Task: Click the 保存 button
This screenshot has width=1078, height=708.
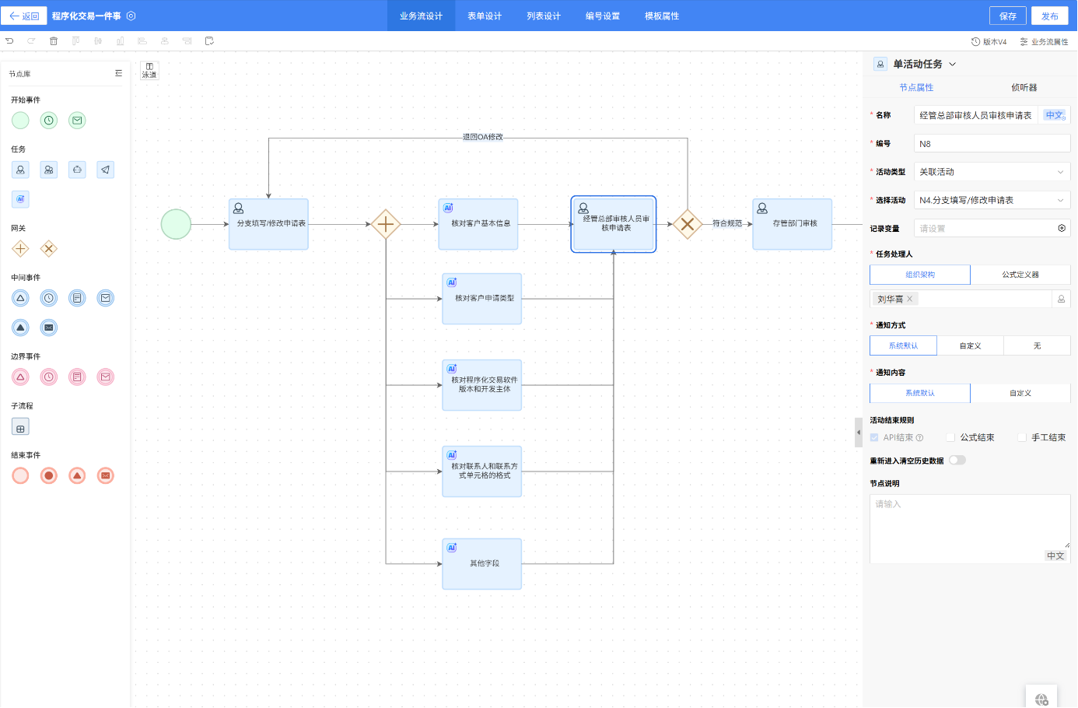Action: point(1007,16)
